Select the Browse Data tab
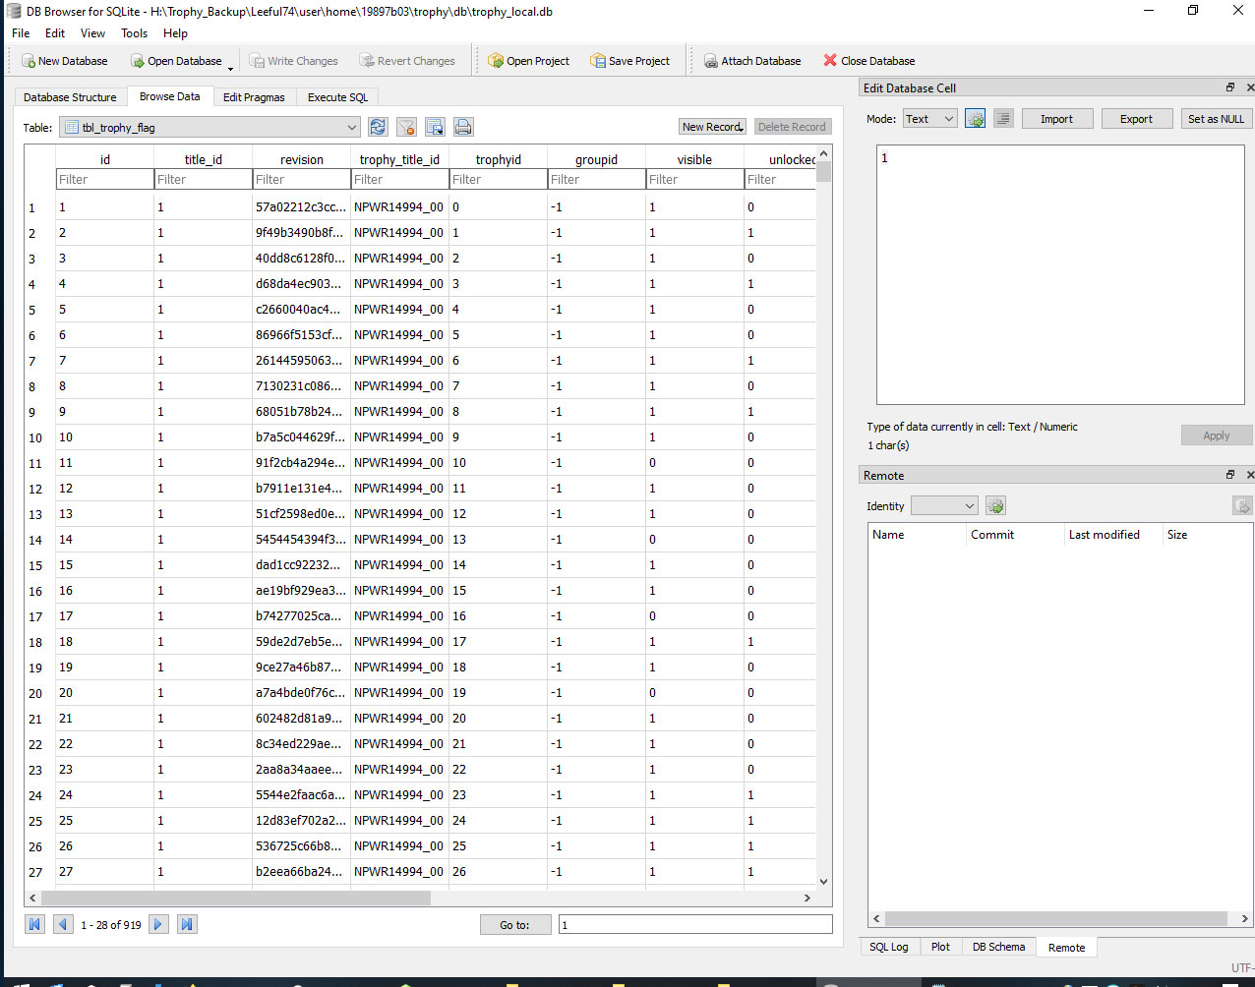The height and width of the screenshot is (987, 1255). (x=169, y=96)
